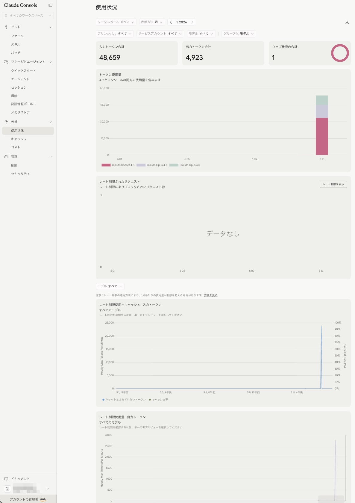
Task: Click the ドキュメント book icon
Action: click(6, 479)
